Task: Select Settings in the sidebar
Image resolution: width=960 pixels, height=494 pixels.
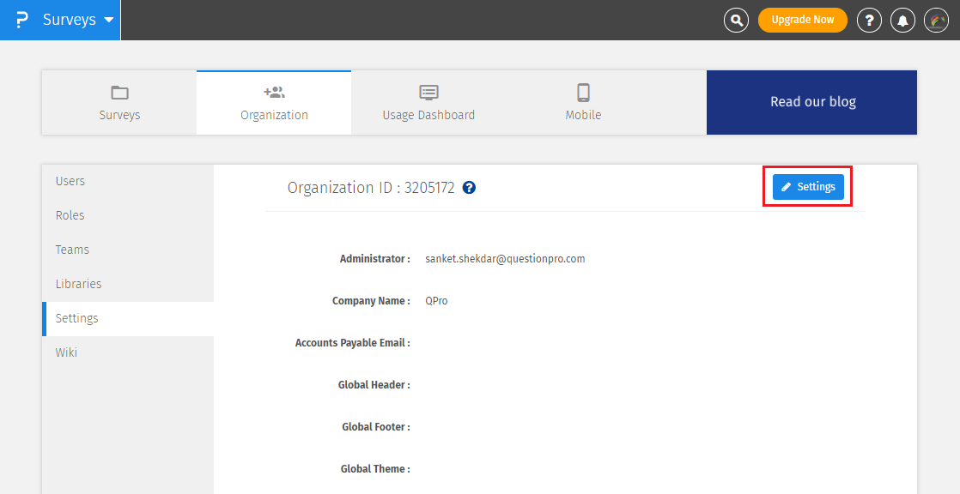Action: [x=128, y=318]
